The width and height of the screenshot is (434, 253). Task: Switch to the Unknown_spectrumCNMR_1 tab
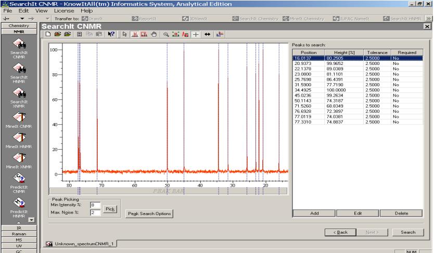pos(81,244)
